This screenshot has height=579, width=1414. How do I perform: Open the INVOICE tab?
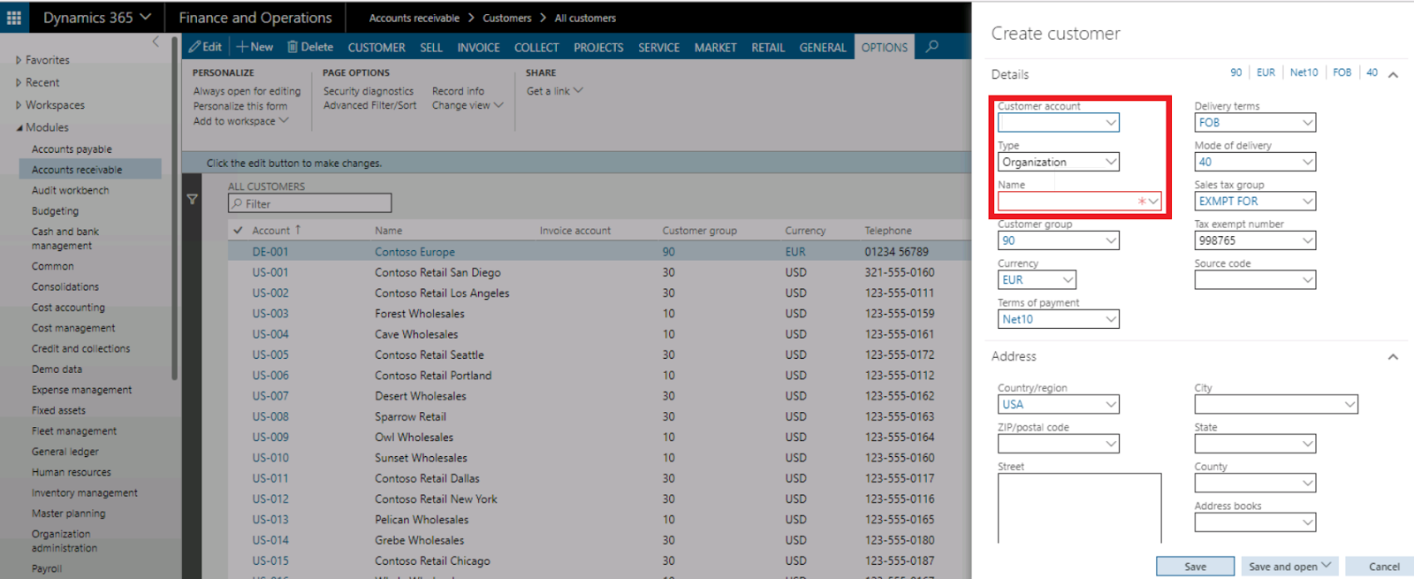pyautogui.click(x=478, y=48)
